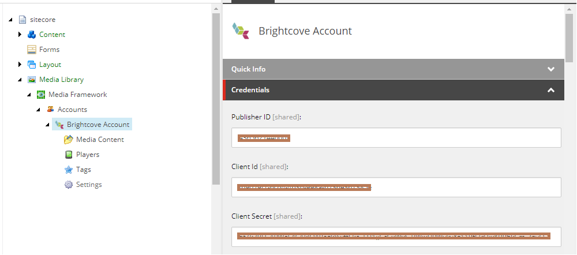Click the Layout windows icon
Viewport: 577px width, 255px height.
click(32, 65)
